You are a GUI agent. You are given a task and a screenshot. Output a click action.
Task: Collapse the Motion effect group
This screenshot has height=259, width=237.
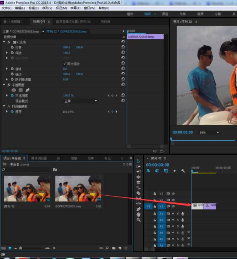(4, 42)
